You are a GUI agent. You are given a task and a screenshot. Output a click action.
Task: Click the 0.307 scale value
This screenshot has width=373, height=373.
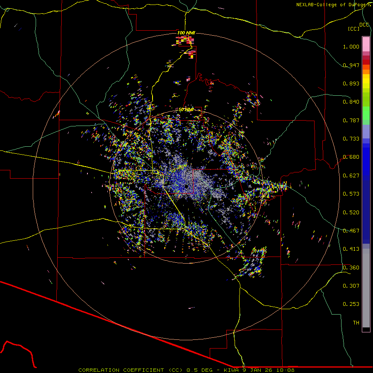[351, 286]
